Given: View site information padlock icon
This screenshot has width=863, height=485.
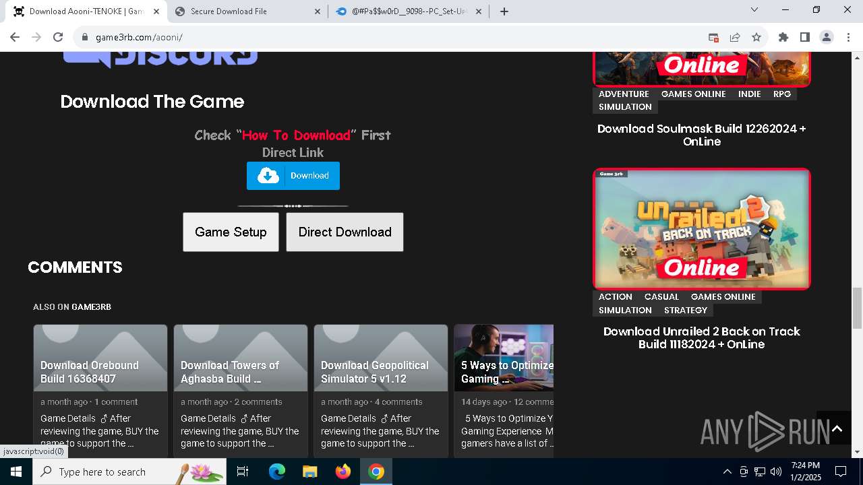Looking at the screenshot, I should coord(85,37).
